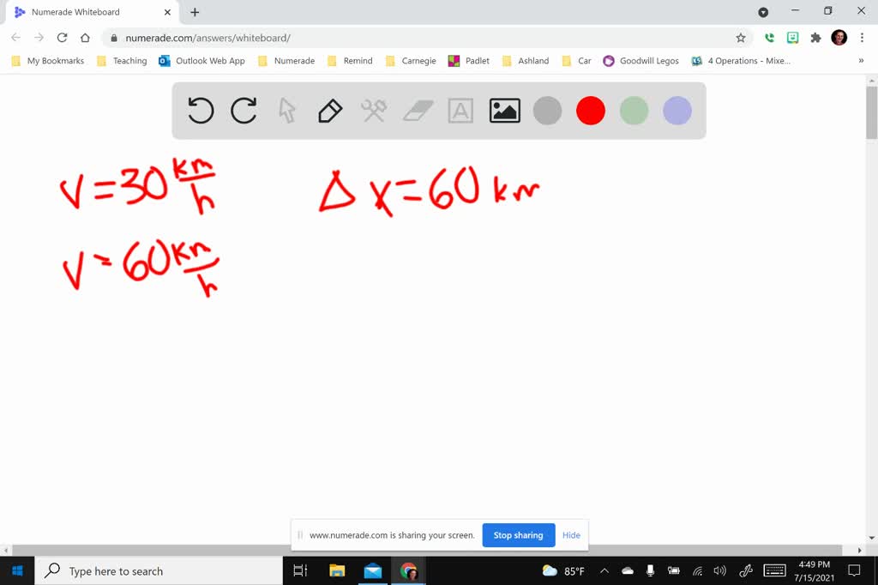
Task: Click the Undo arrow on the whiteboard toolbar
Action: click(x=200, y=110)
